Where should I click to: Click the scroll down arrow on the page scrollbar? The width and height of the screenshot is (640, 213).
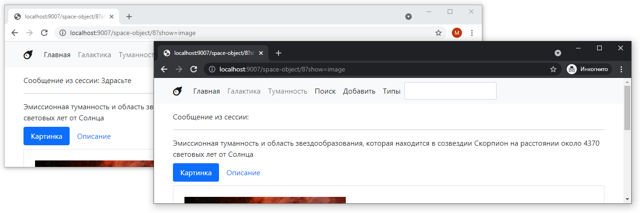click(x=627, y=199)
